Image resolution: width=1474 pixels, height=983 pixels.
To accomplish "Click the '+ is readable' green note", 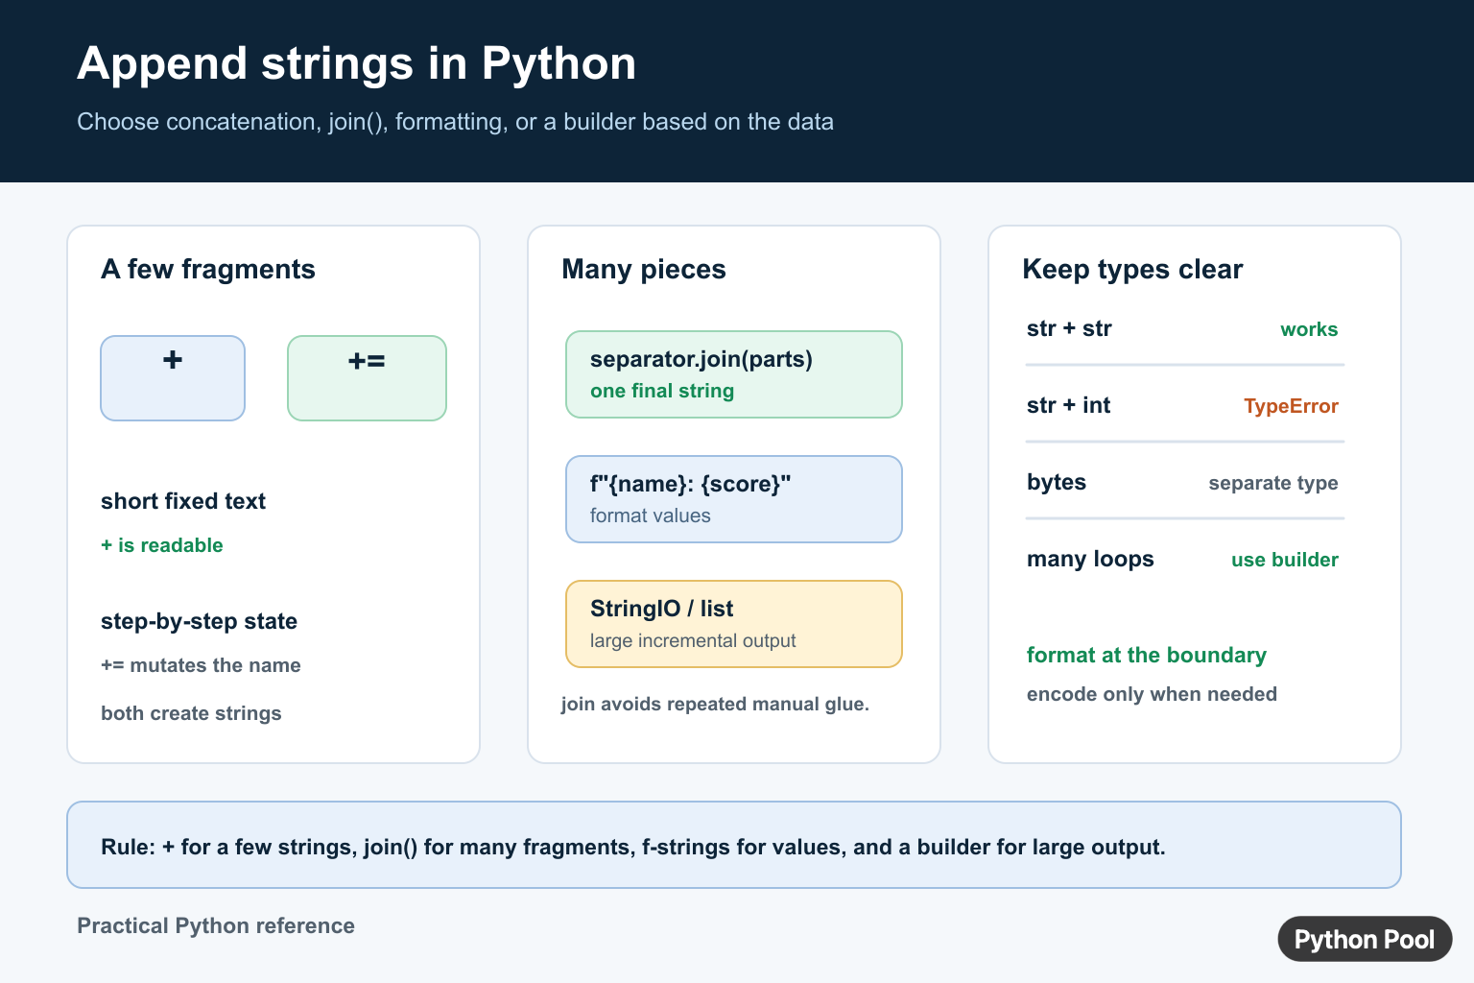I will 162,545.
